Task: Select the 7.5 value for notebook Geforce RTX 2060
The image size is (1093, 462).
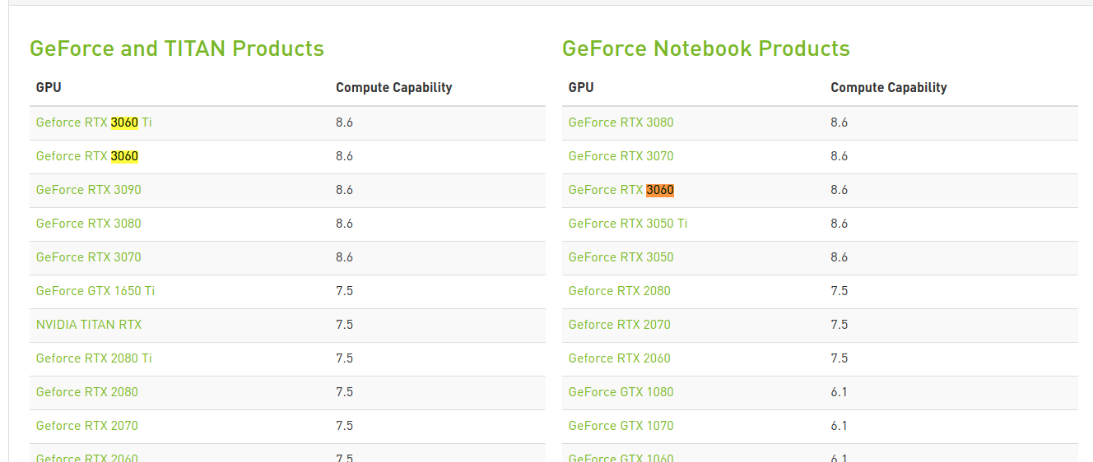Action: pyautogui.click(x=840, y=358)
